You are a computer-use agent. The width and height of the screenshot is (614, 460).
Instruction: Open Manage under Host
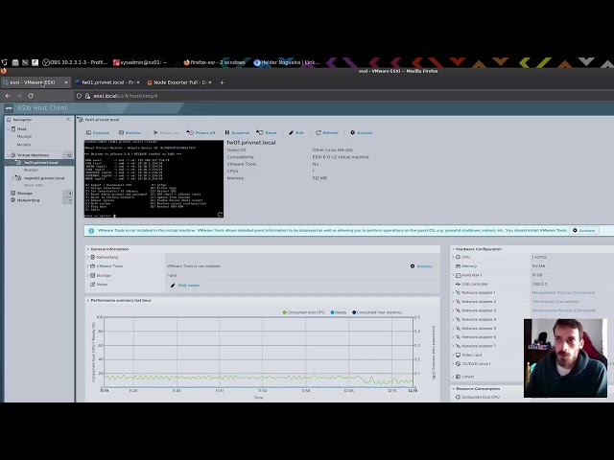coord(24,136)
